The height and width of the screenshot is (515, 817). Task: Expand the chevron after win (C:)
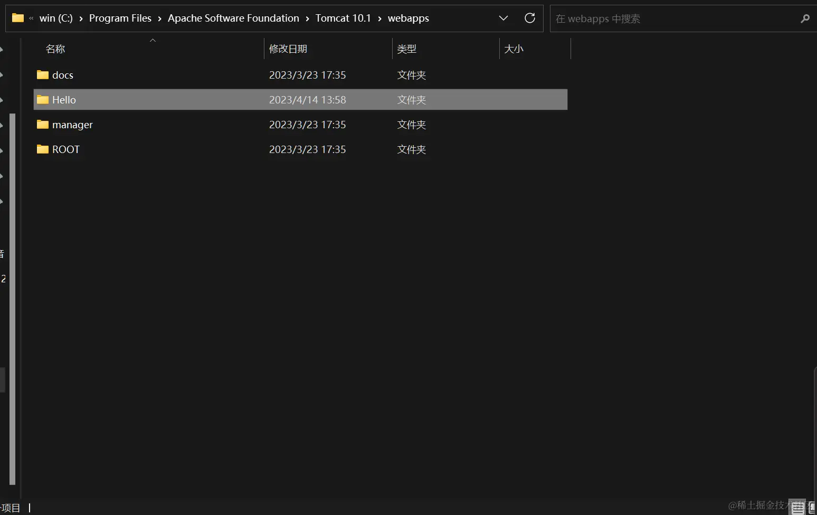pyautogui.click(x=81, y=18)
